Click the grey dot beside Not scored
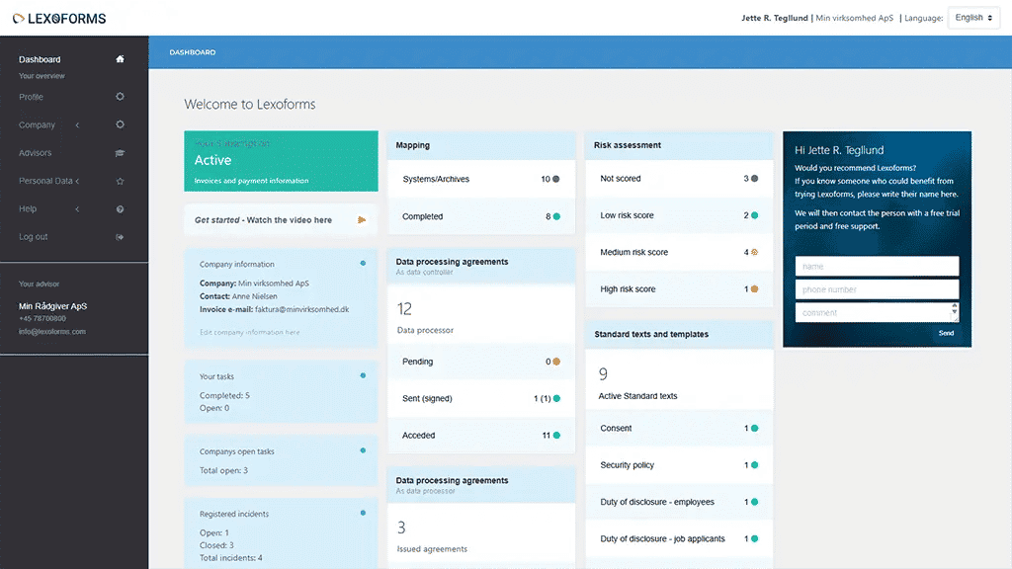This screenshot has height=569, width=1012. click(x=754, y=178)
